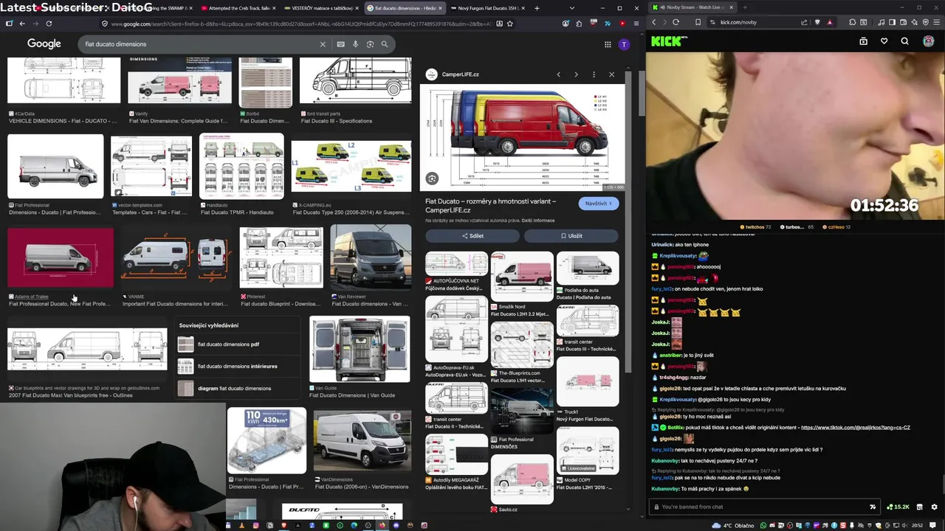This screenshot has height=531, width=945.
Task: Open Google account avatar T
Action: coord(624,44)
